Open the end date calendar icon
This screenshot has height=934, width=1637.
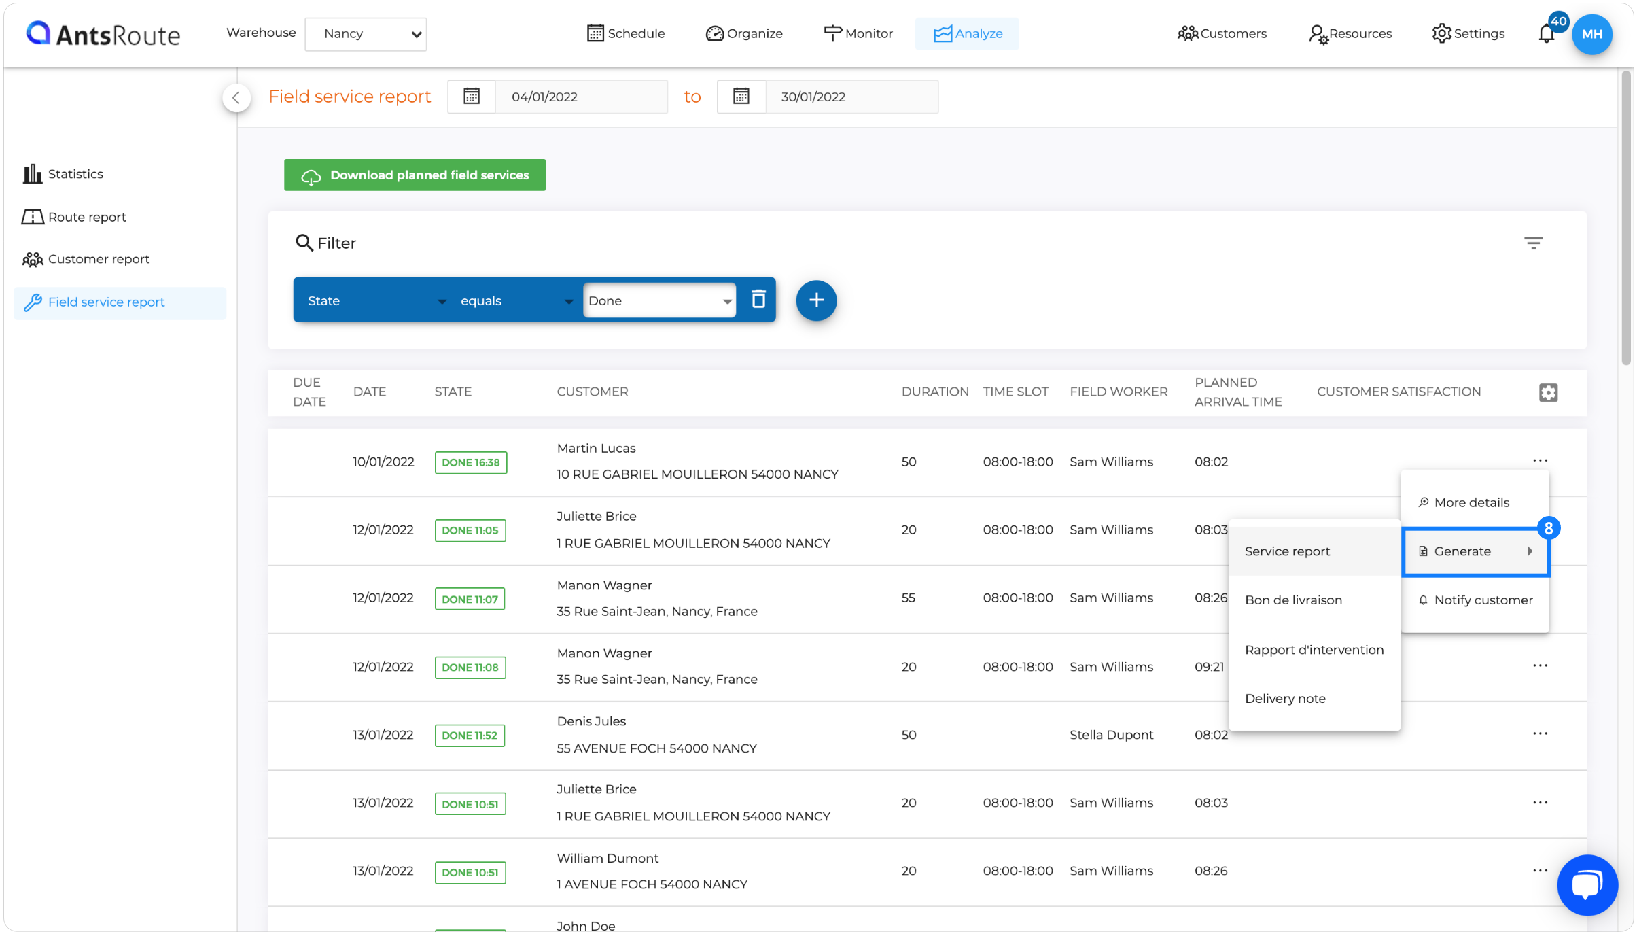pos(741,97)
